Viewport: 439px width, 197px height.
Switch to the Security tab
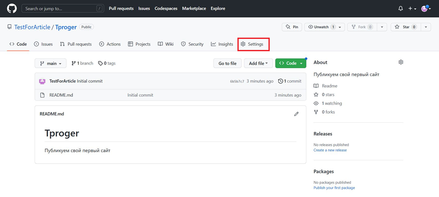[192, 44]
